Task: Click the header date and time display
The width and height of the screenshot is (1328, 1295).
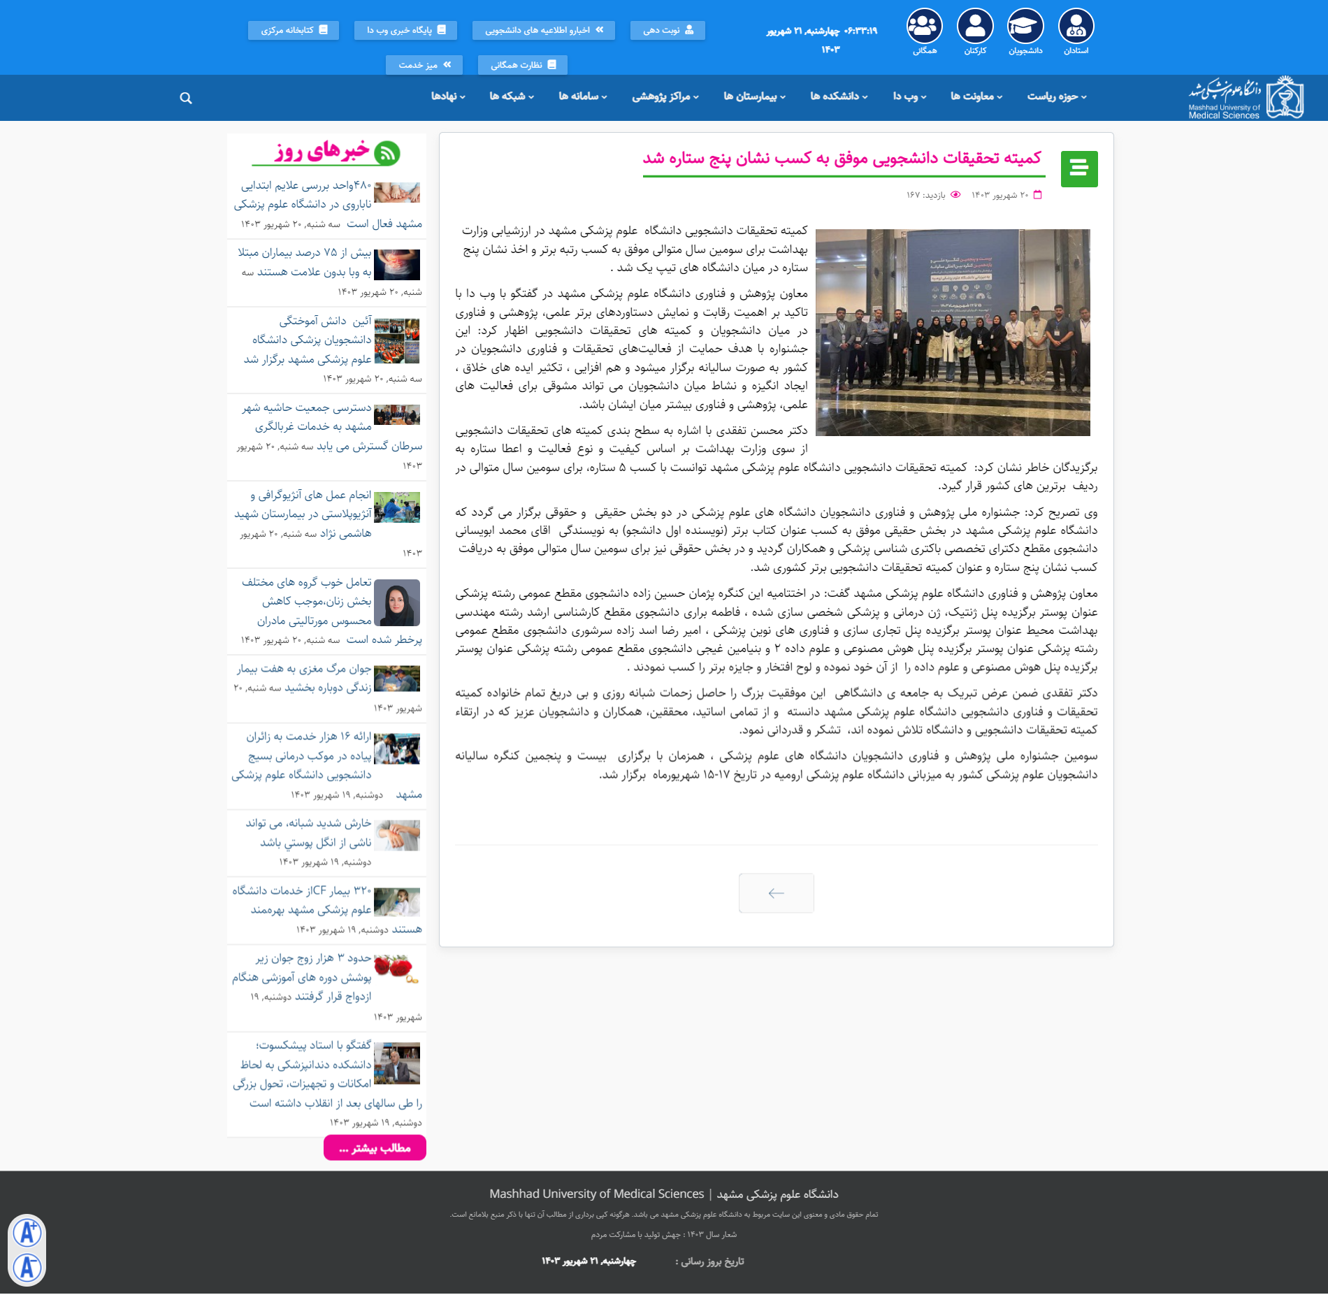Action: click(822, 39)
